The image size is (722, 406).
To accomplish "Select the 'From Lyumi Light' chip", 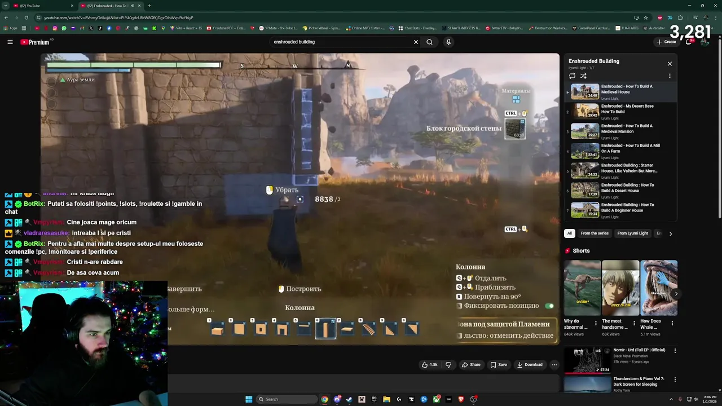I will tap(632, 233).
